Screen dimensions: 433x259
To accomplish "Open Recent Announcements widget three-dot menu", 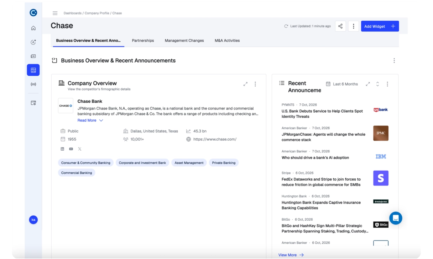I will click(x=387, y=84).
